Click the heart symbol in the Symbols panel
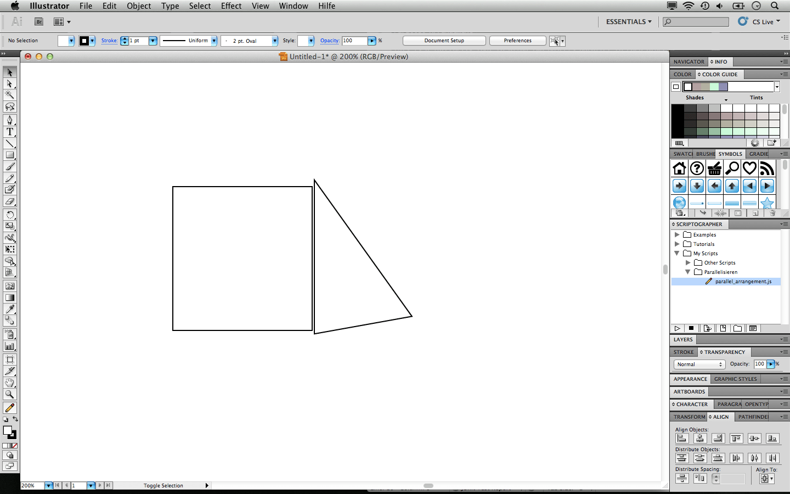The image size is (790, 494). pyautogui.click(x=749, y=168)
